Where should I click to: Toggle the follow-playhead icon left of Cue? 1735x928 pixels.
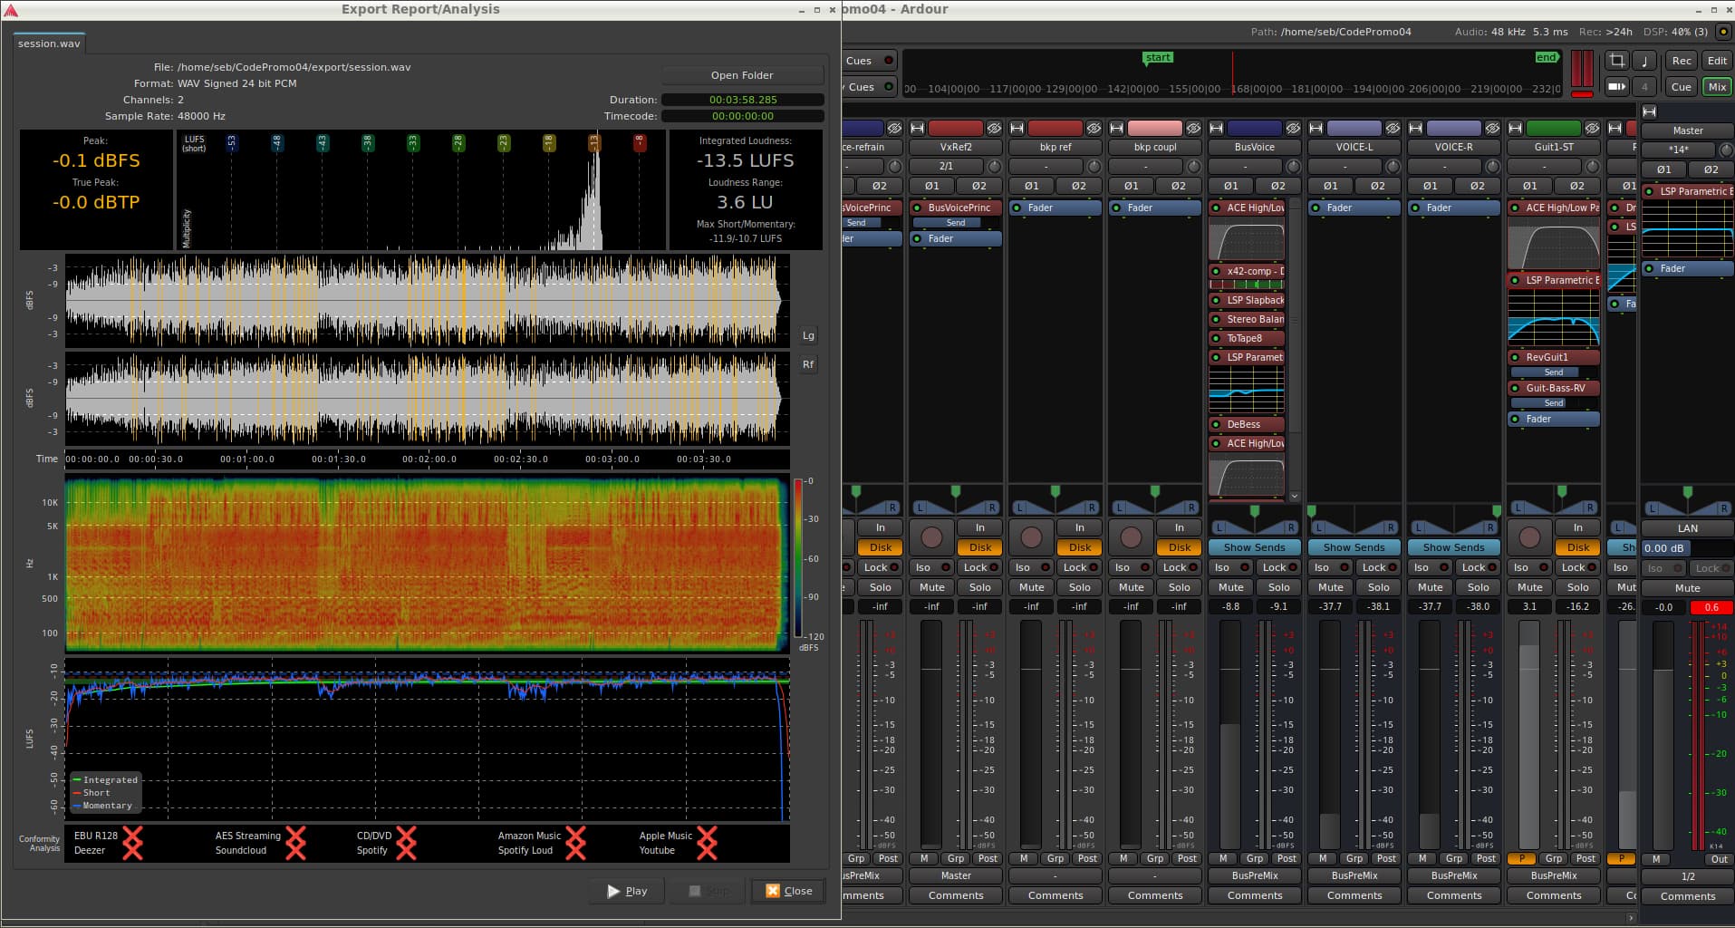click(1616, 87)
